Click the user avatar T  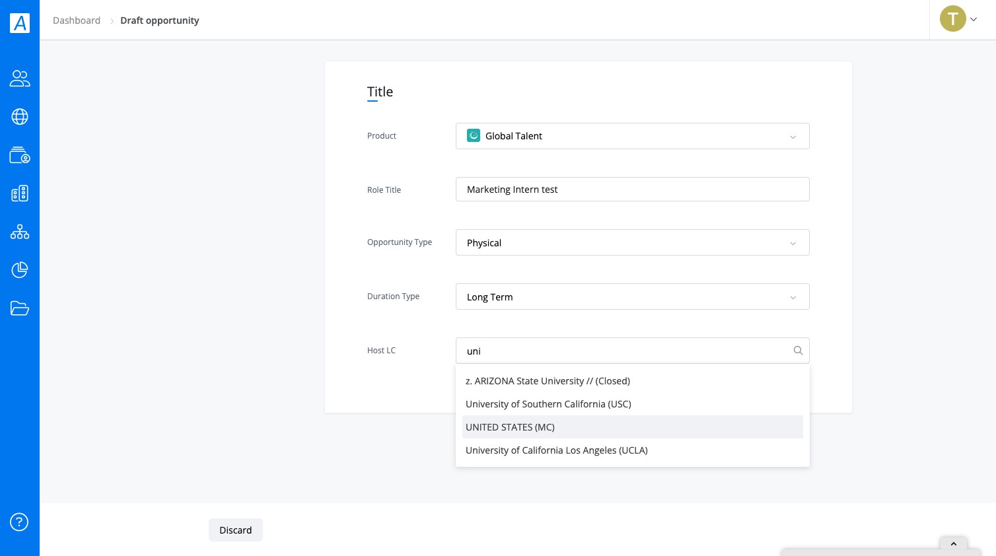coord(952,19)
